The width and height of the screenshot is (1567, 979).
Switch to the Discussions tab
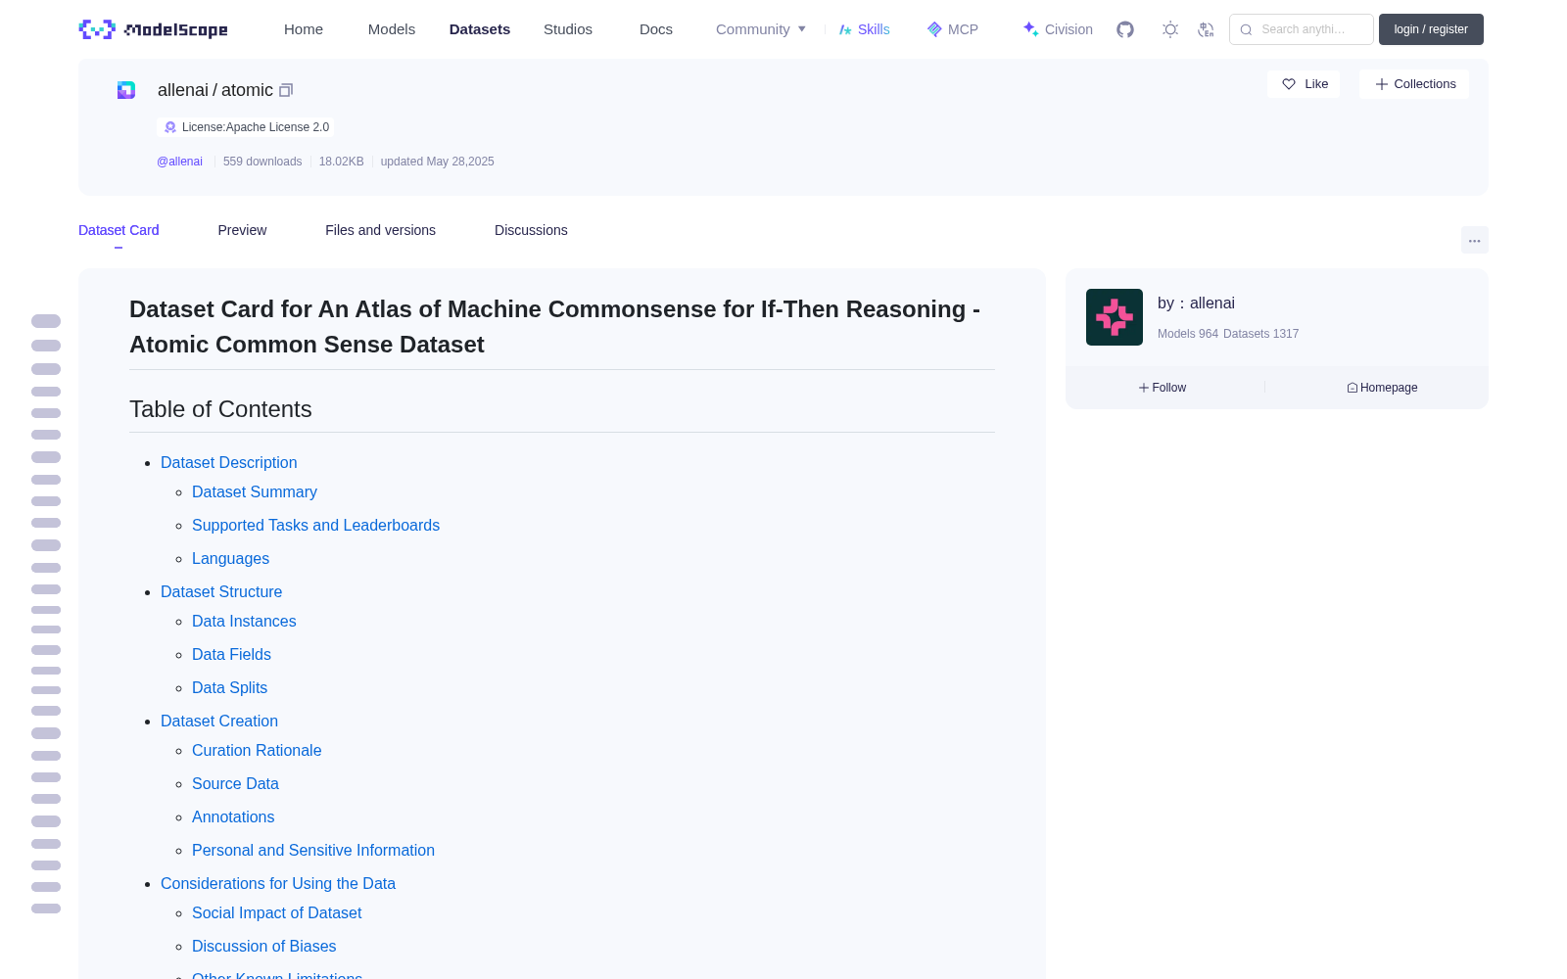(531, 230)
